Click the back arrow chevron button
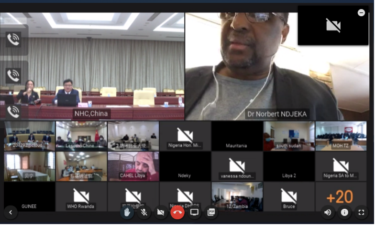 10,213
